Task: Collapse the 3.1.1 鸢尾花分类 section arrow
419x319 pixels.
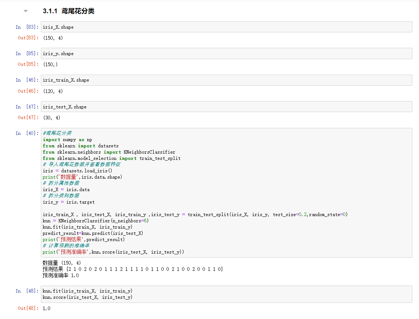Action: click(25, 11)
